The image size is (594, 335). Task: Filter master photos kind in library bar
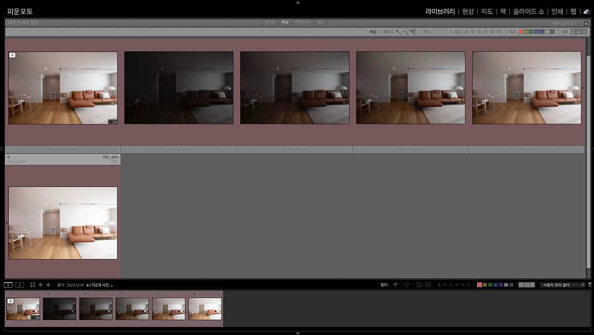(x=573, y=32)
